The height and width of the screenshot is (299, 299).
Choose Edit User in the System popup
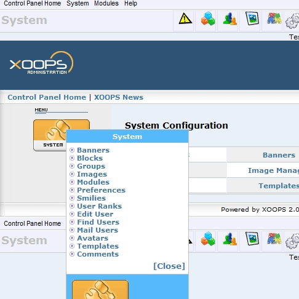[x=95, y=214]
